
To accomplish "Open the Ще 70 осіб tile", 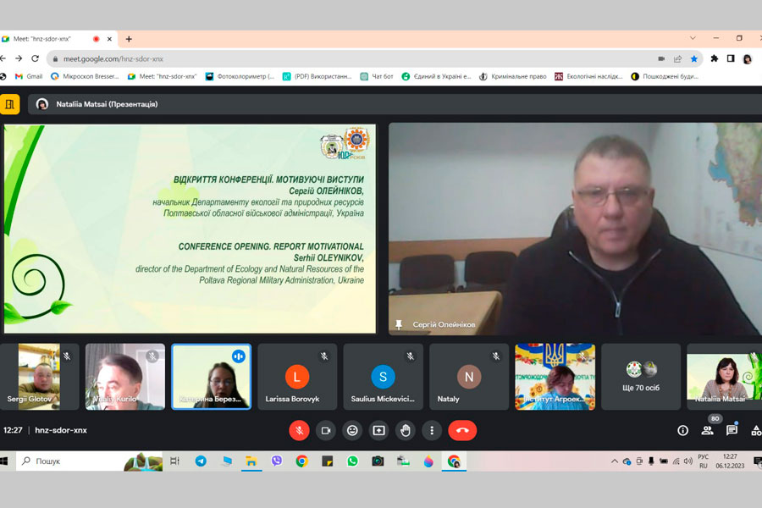I will 641,377.
